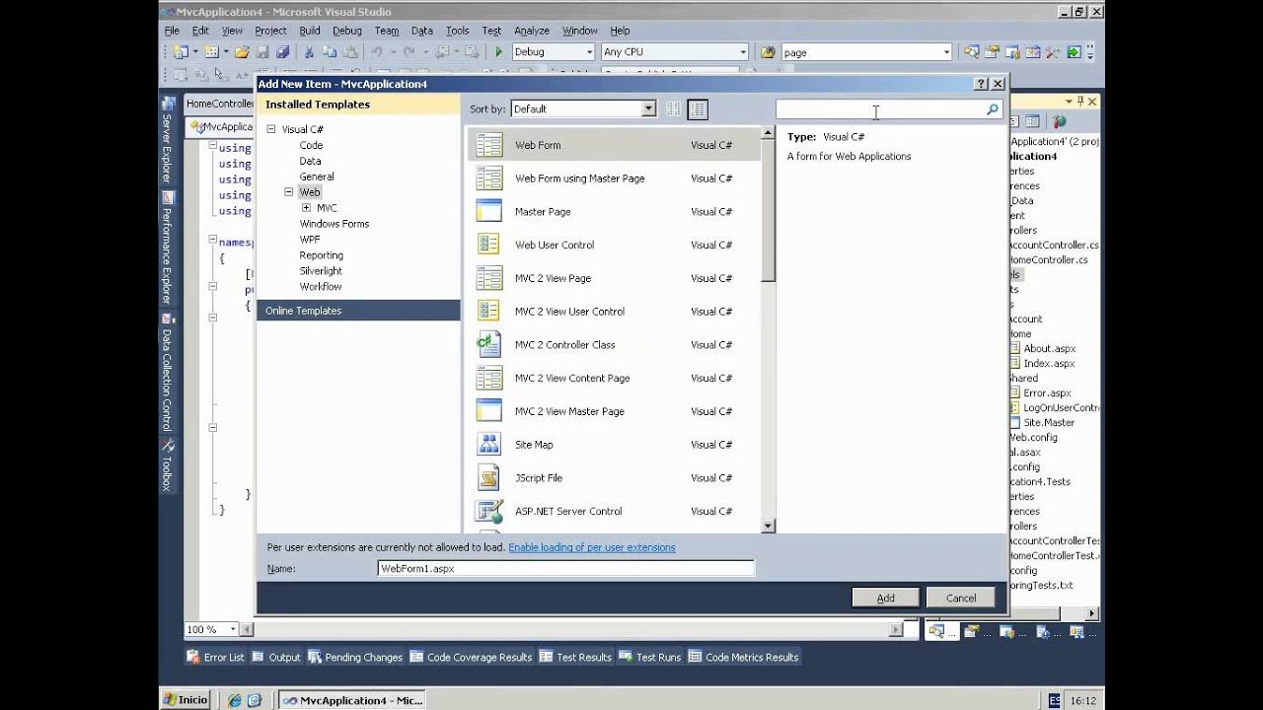Choose the MVC 2 View Page icon
Screen dimensions: 1263x710
tap(489, 278)
